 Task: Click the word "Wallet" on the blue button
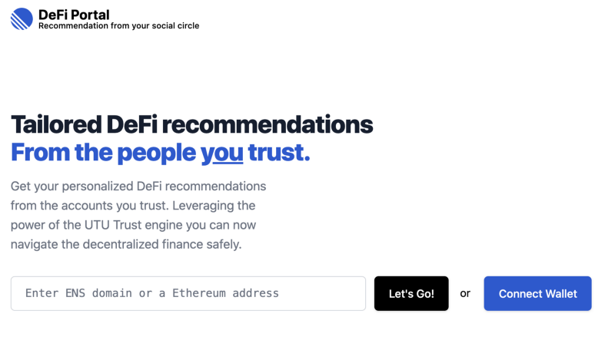562,293
